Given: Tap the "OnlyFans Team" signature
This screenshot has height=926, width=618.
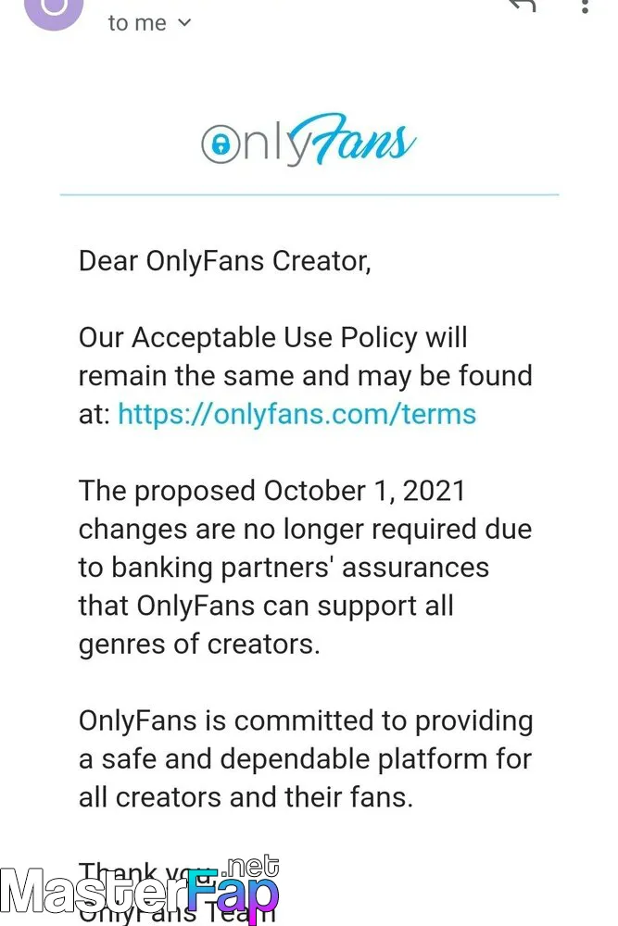Looking at the screenshot, I should click(x=177, y=912).
